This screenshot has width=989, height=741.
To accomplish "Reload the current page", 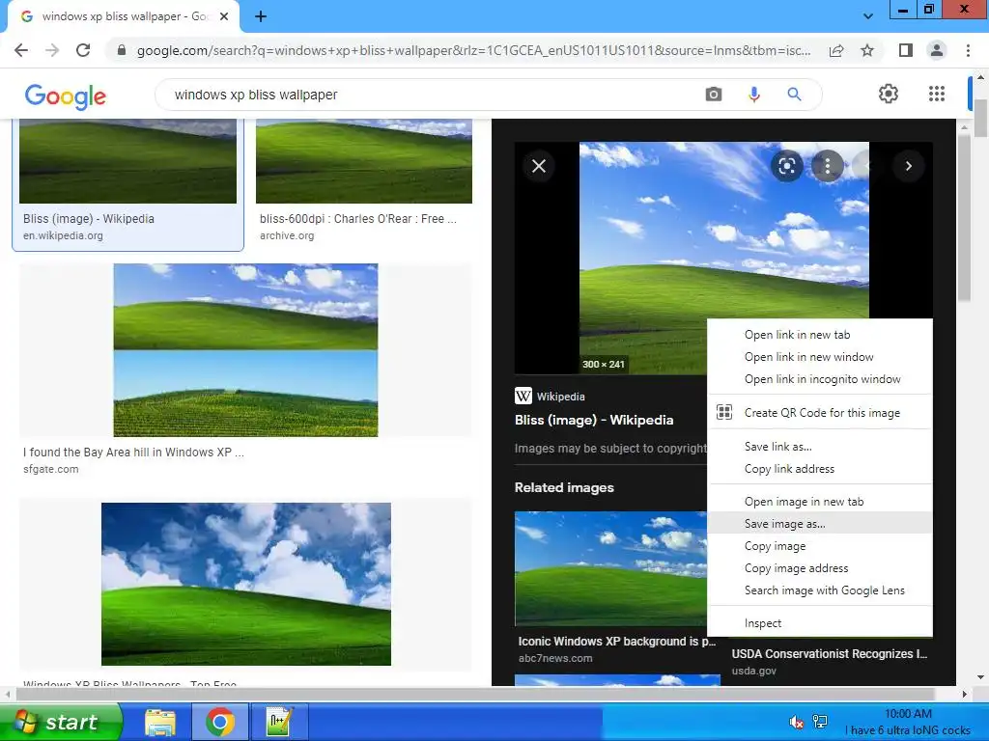I will point(83,50).
